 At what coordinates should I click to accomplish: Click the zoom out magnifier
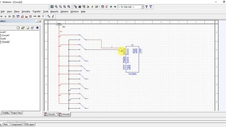click(60, 7)
